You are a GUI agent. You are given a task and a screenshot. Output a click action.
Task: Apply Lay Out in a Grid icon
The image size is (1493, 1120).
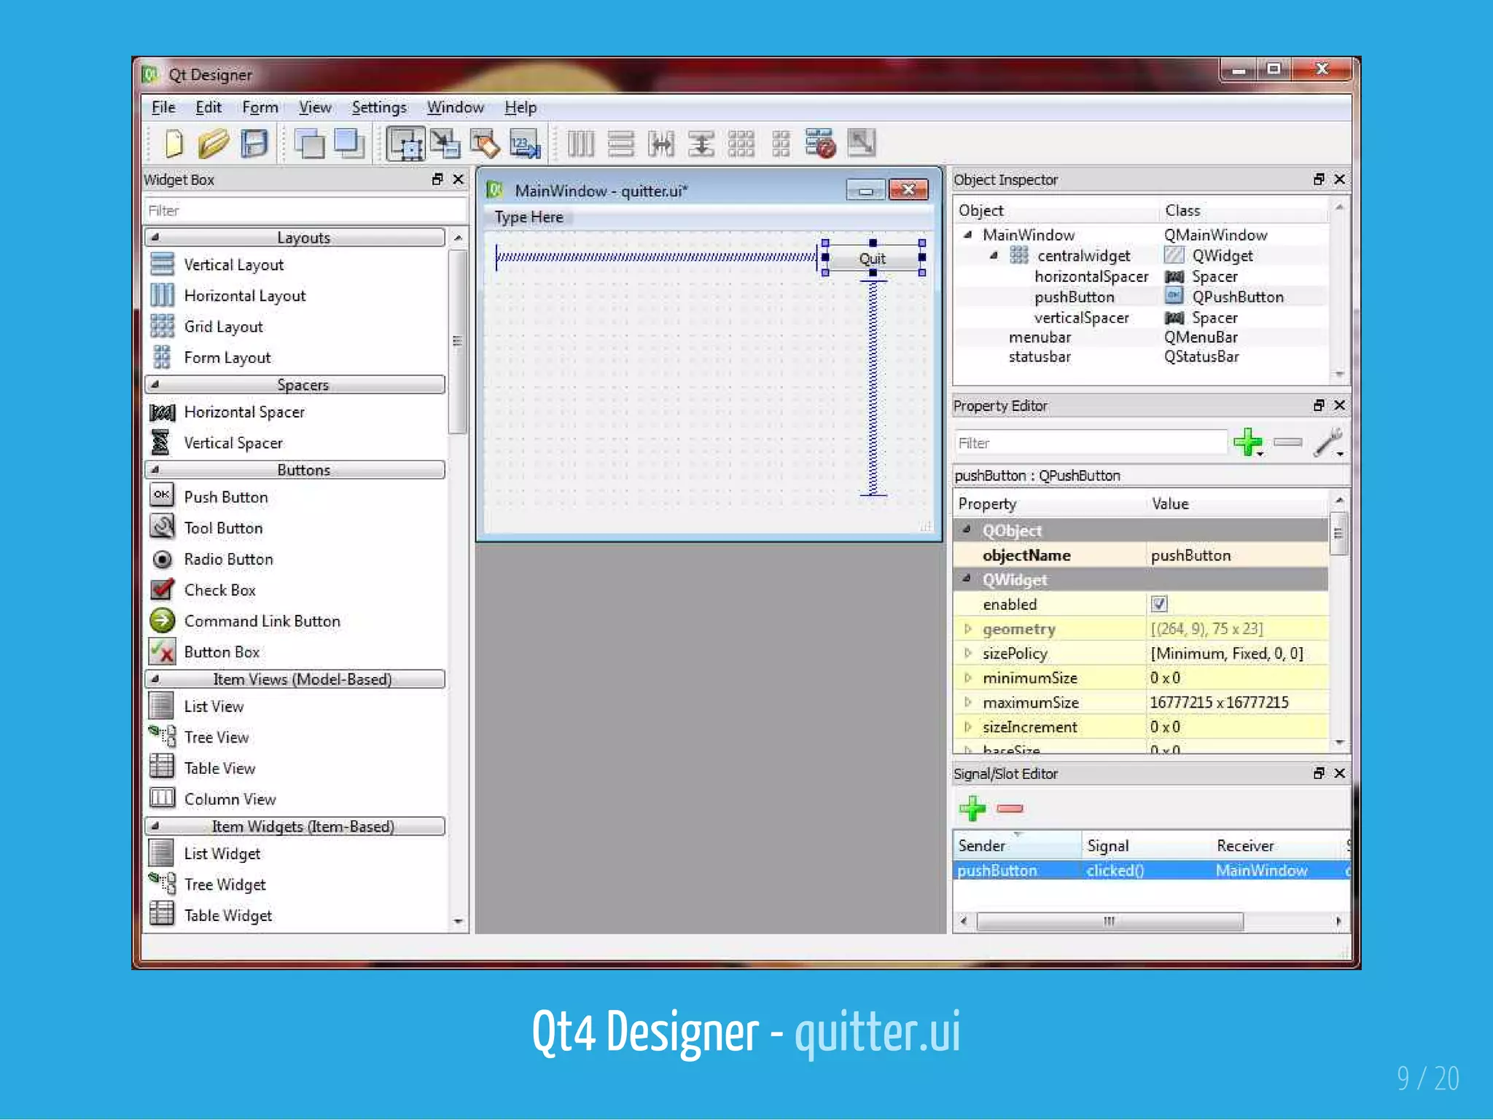click(741, 144)
